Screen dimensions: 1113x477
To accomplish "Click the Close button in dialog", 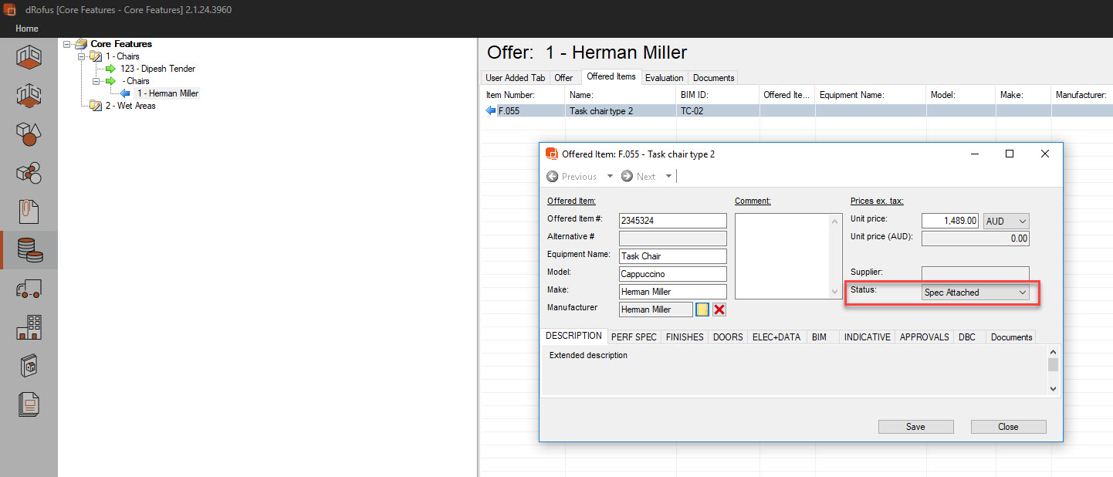I will pos(1008,427).
